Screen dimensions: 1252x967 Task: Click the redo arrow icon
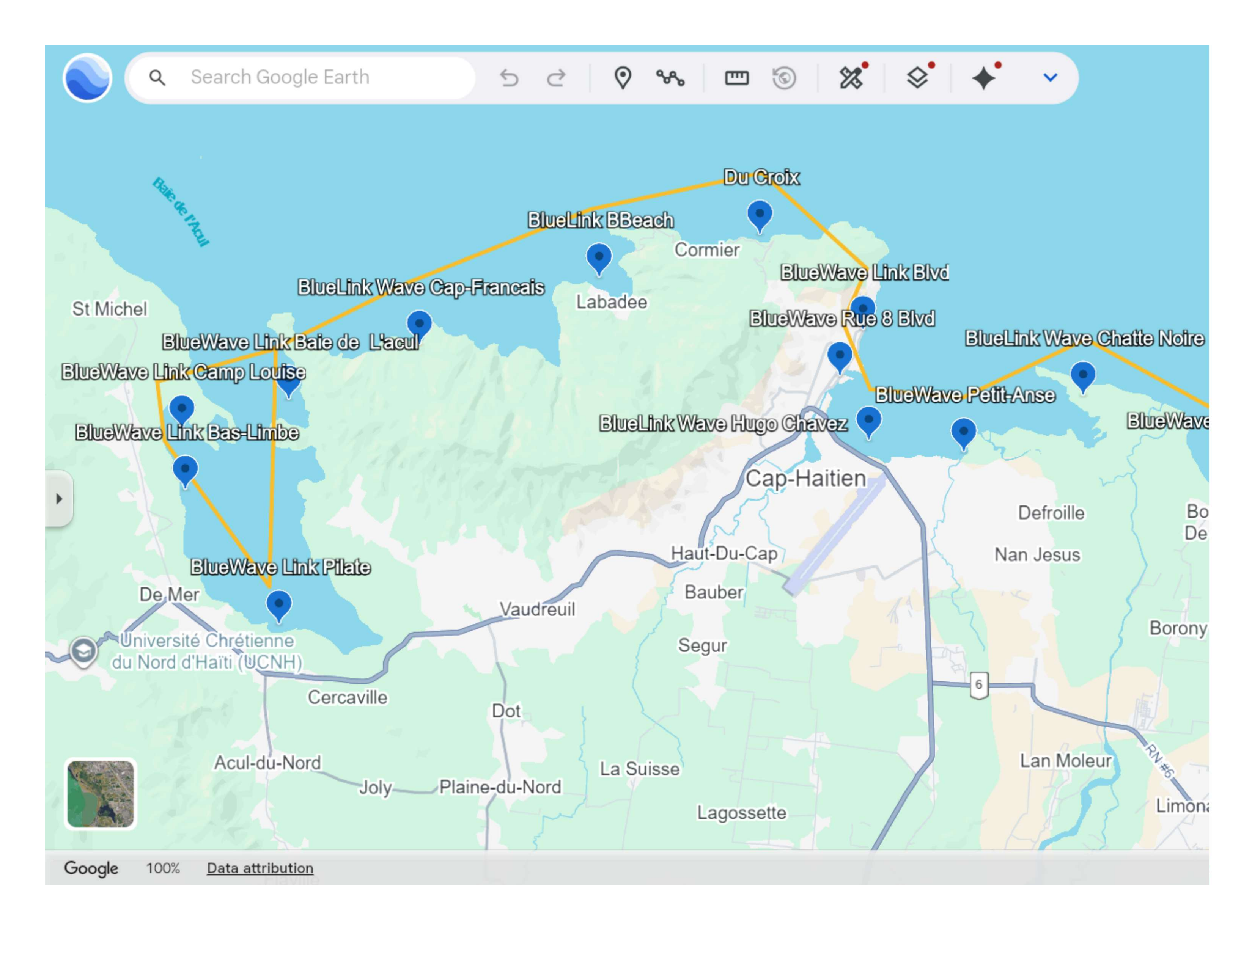[x=555, y=77]
